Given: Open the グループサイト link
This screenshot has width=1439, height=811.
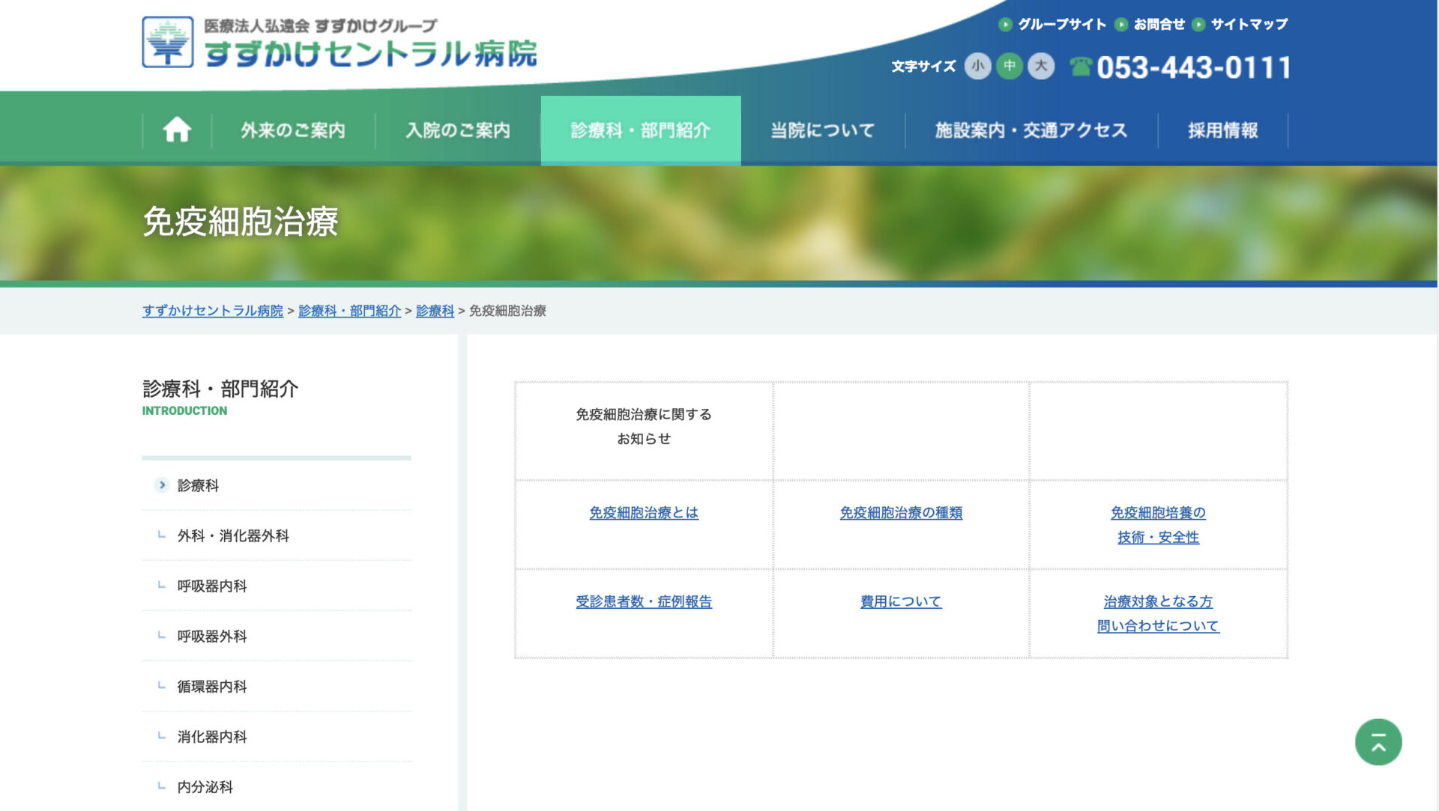Looking at the screenshot, I should 1062,25.
